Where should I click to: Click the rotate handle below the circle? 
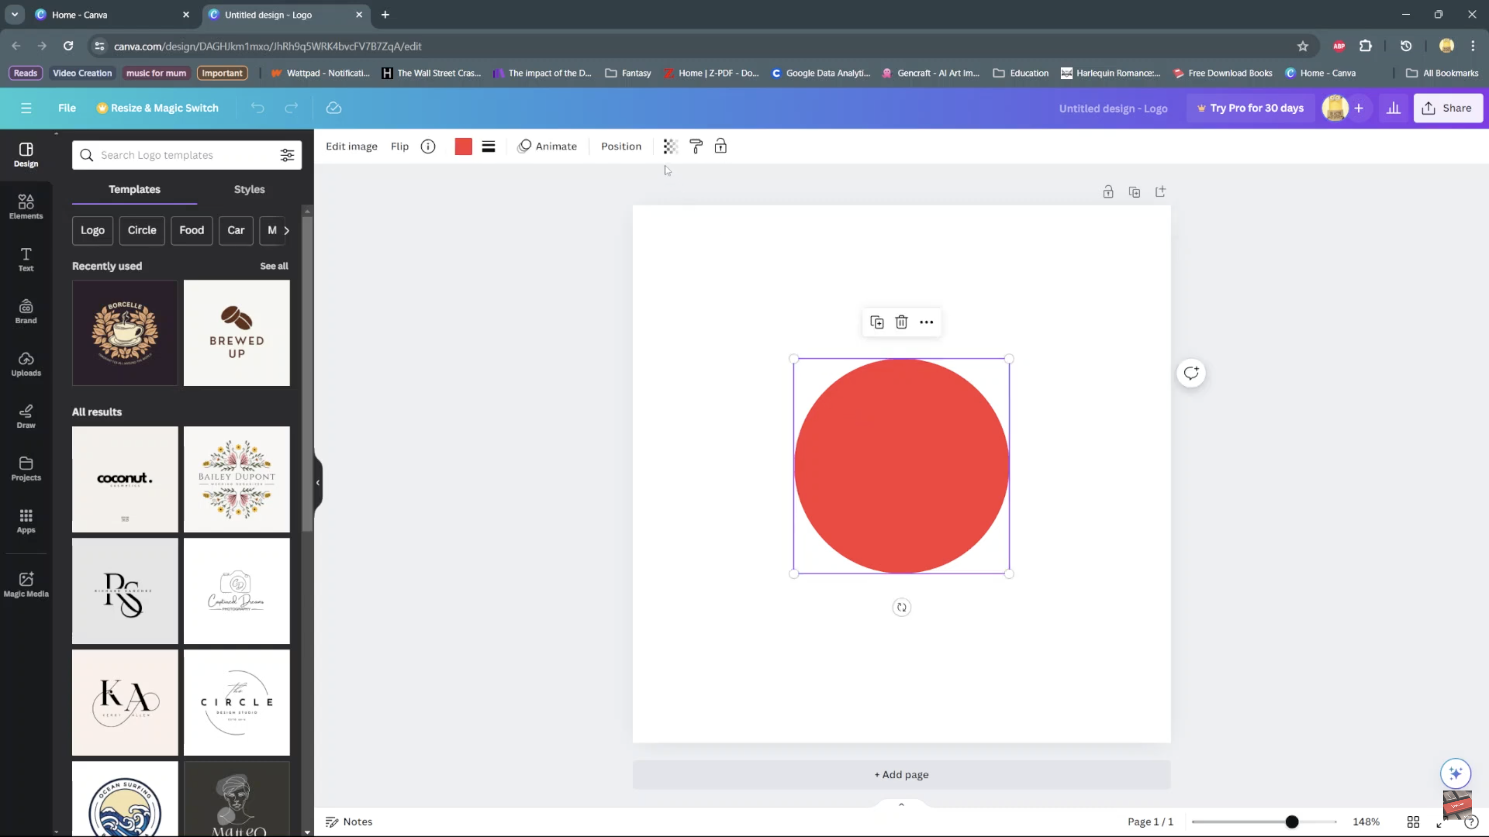(x=901, y=607)
